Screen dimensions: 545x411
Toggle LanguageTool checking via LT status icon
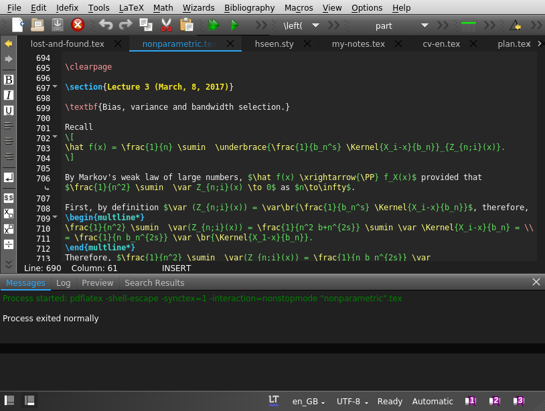[274, 401]
